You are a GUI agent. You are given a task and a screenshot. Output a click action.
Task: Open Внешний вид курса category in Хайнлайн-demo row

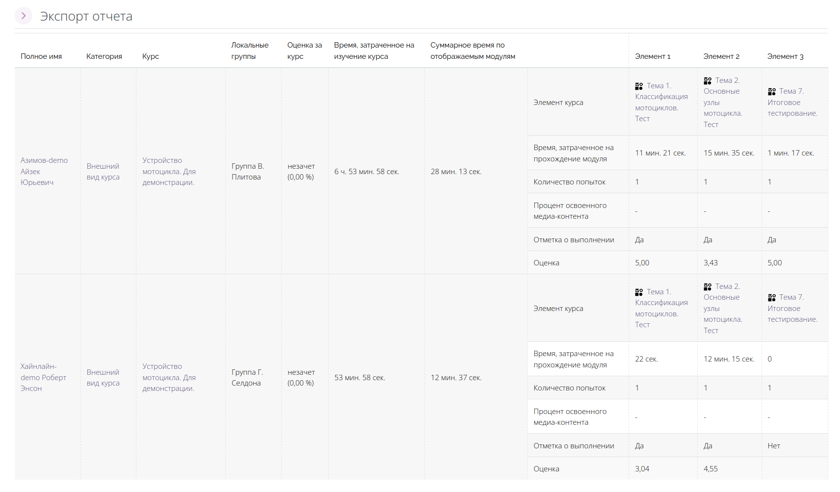pos(103,378)
